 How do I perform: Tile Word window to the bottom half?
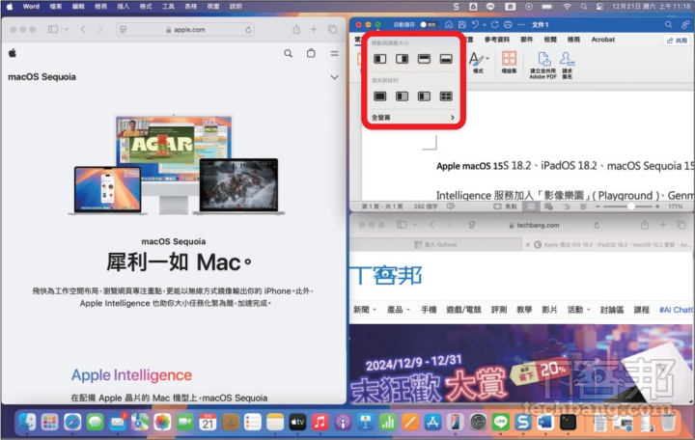point(446,59)
